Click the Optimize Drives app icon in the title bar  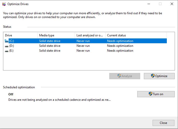4,4
